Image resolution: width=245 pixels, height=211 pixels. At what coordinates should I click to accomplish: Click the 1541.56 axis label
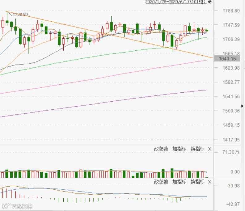pyautogui.click(x=231, y=97)
